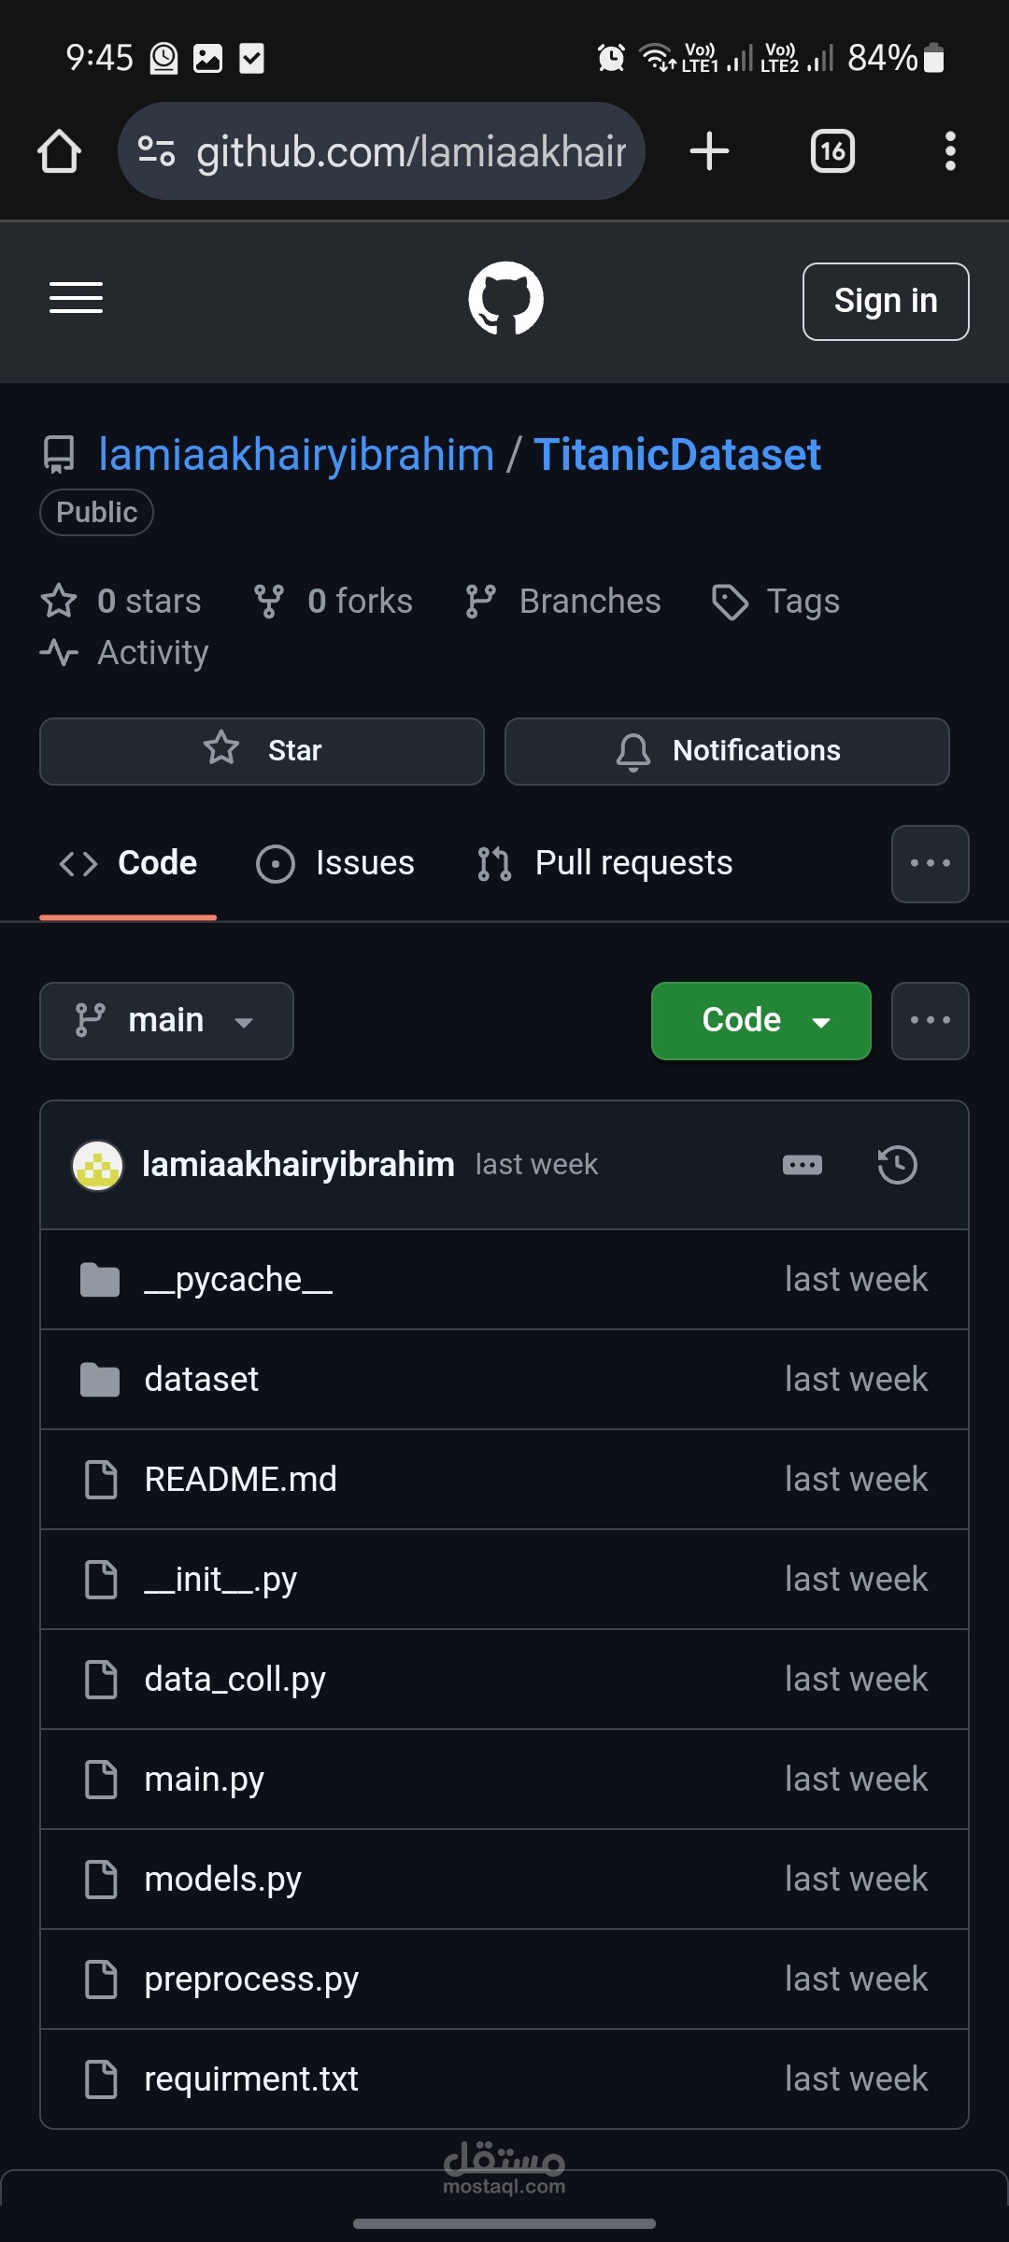Star the TitanicDataset repository
This screenshot has width=1009, height=2242.
coord(262,751)
